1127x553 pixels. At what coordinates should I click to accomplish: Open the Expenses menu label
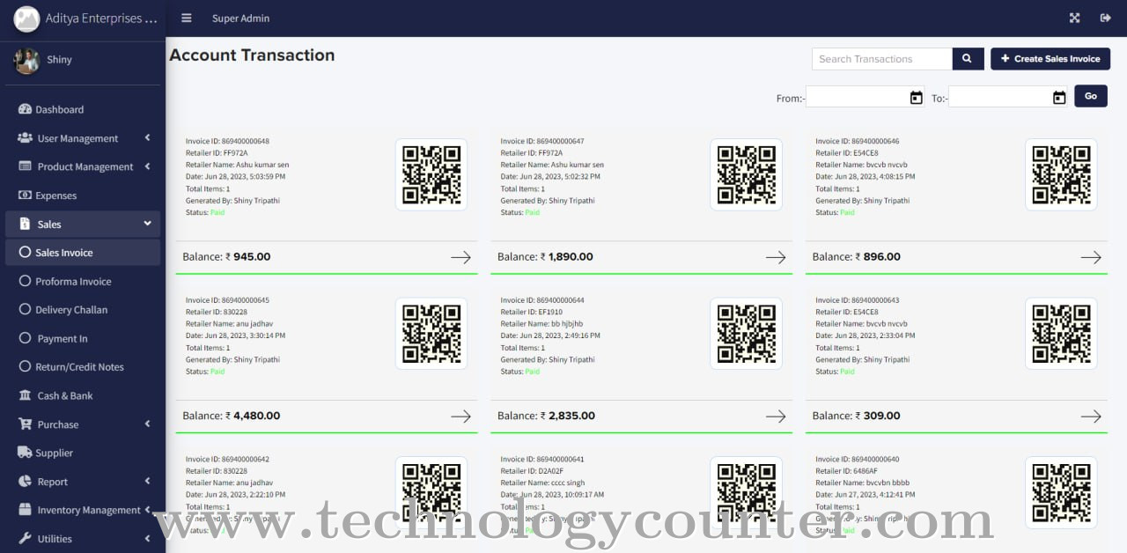point(56,195)
